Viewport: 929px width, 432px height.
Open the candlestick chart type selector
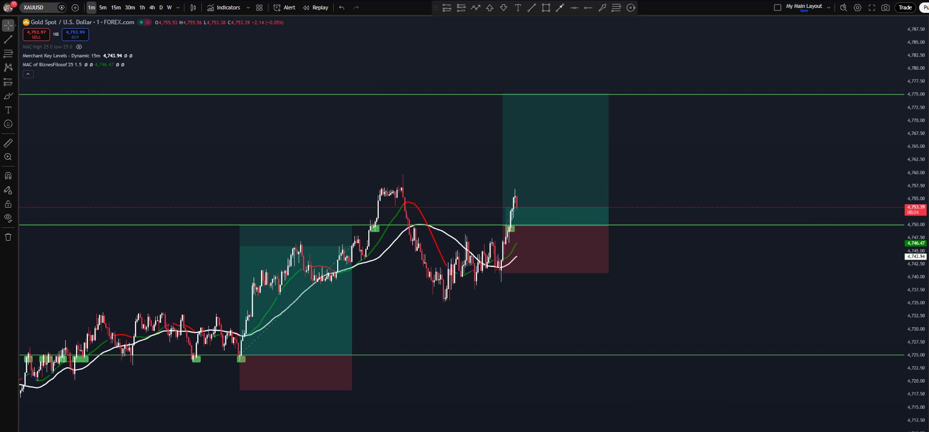coord(193,7)
